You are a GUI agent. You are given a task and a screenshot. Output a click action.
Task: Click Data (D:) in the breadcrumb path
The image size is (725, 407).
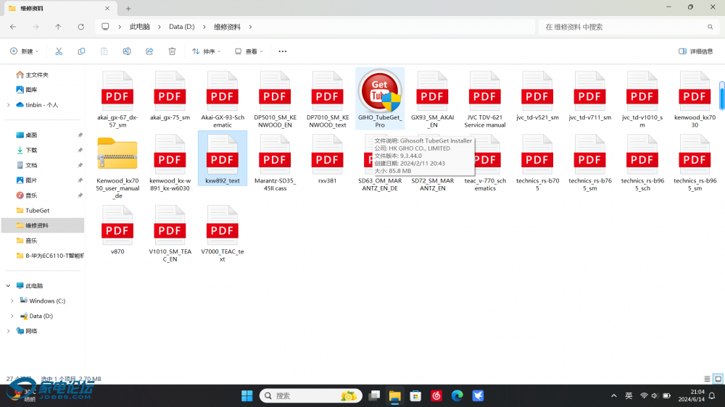[182, 27]
